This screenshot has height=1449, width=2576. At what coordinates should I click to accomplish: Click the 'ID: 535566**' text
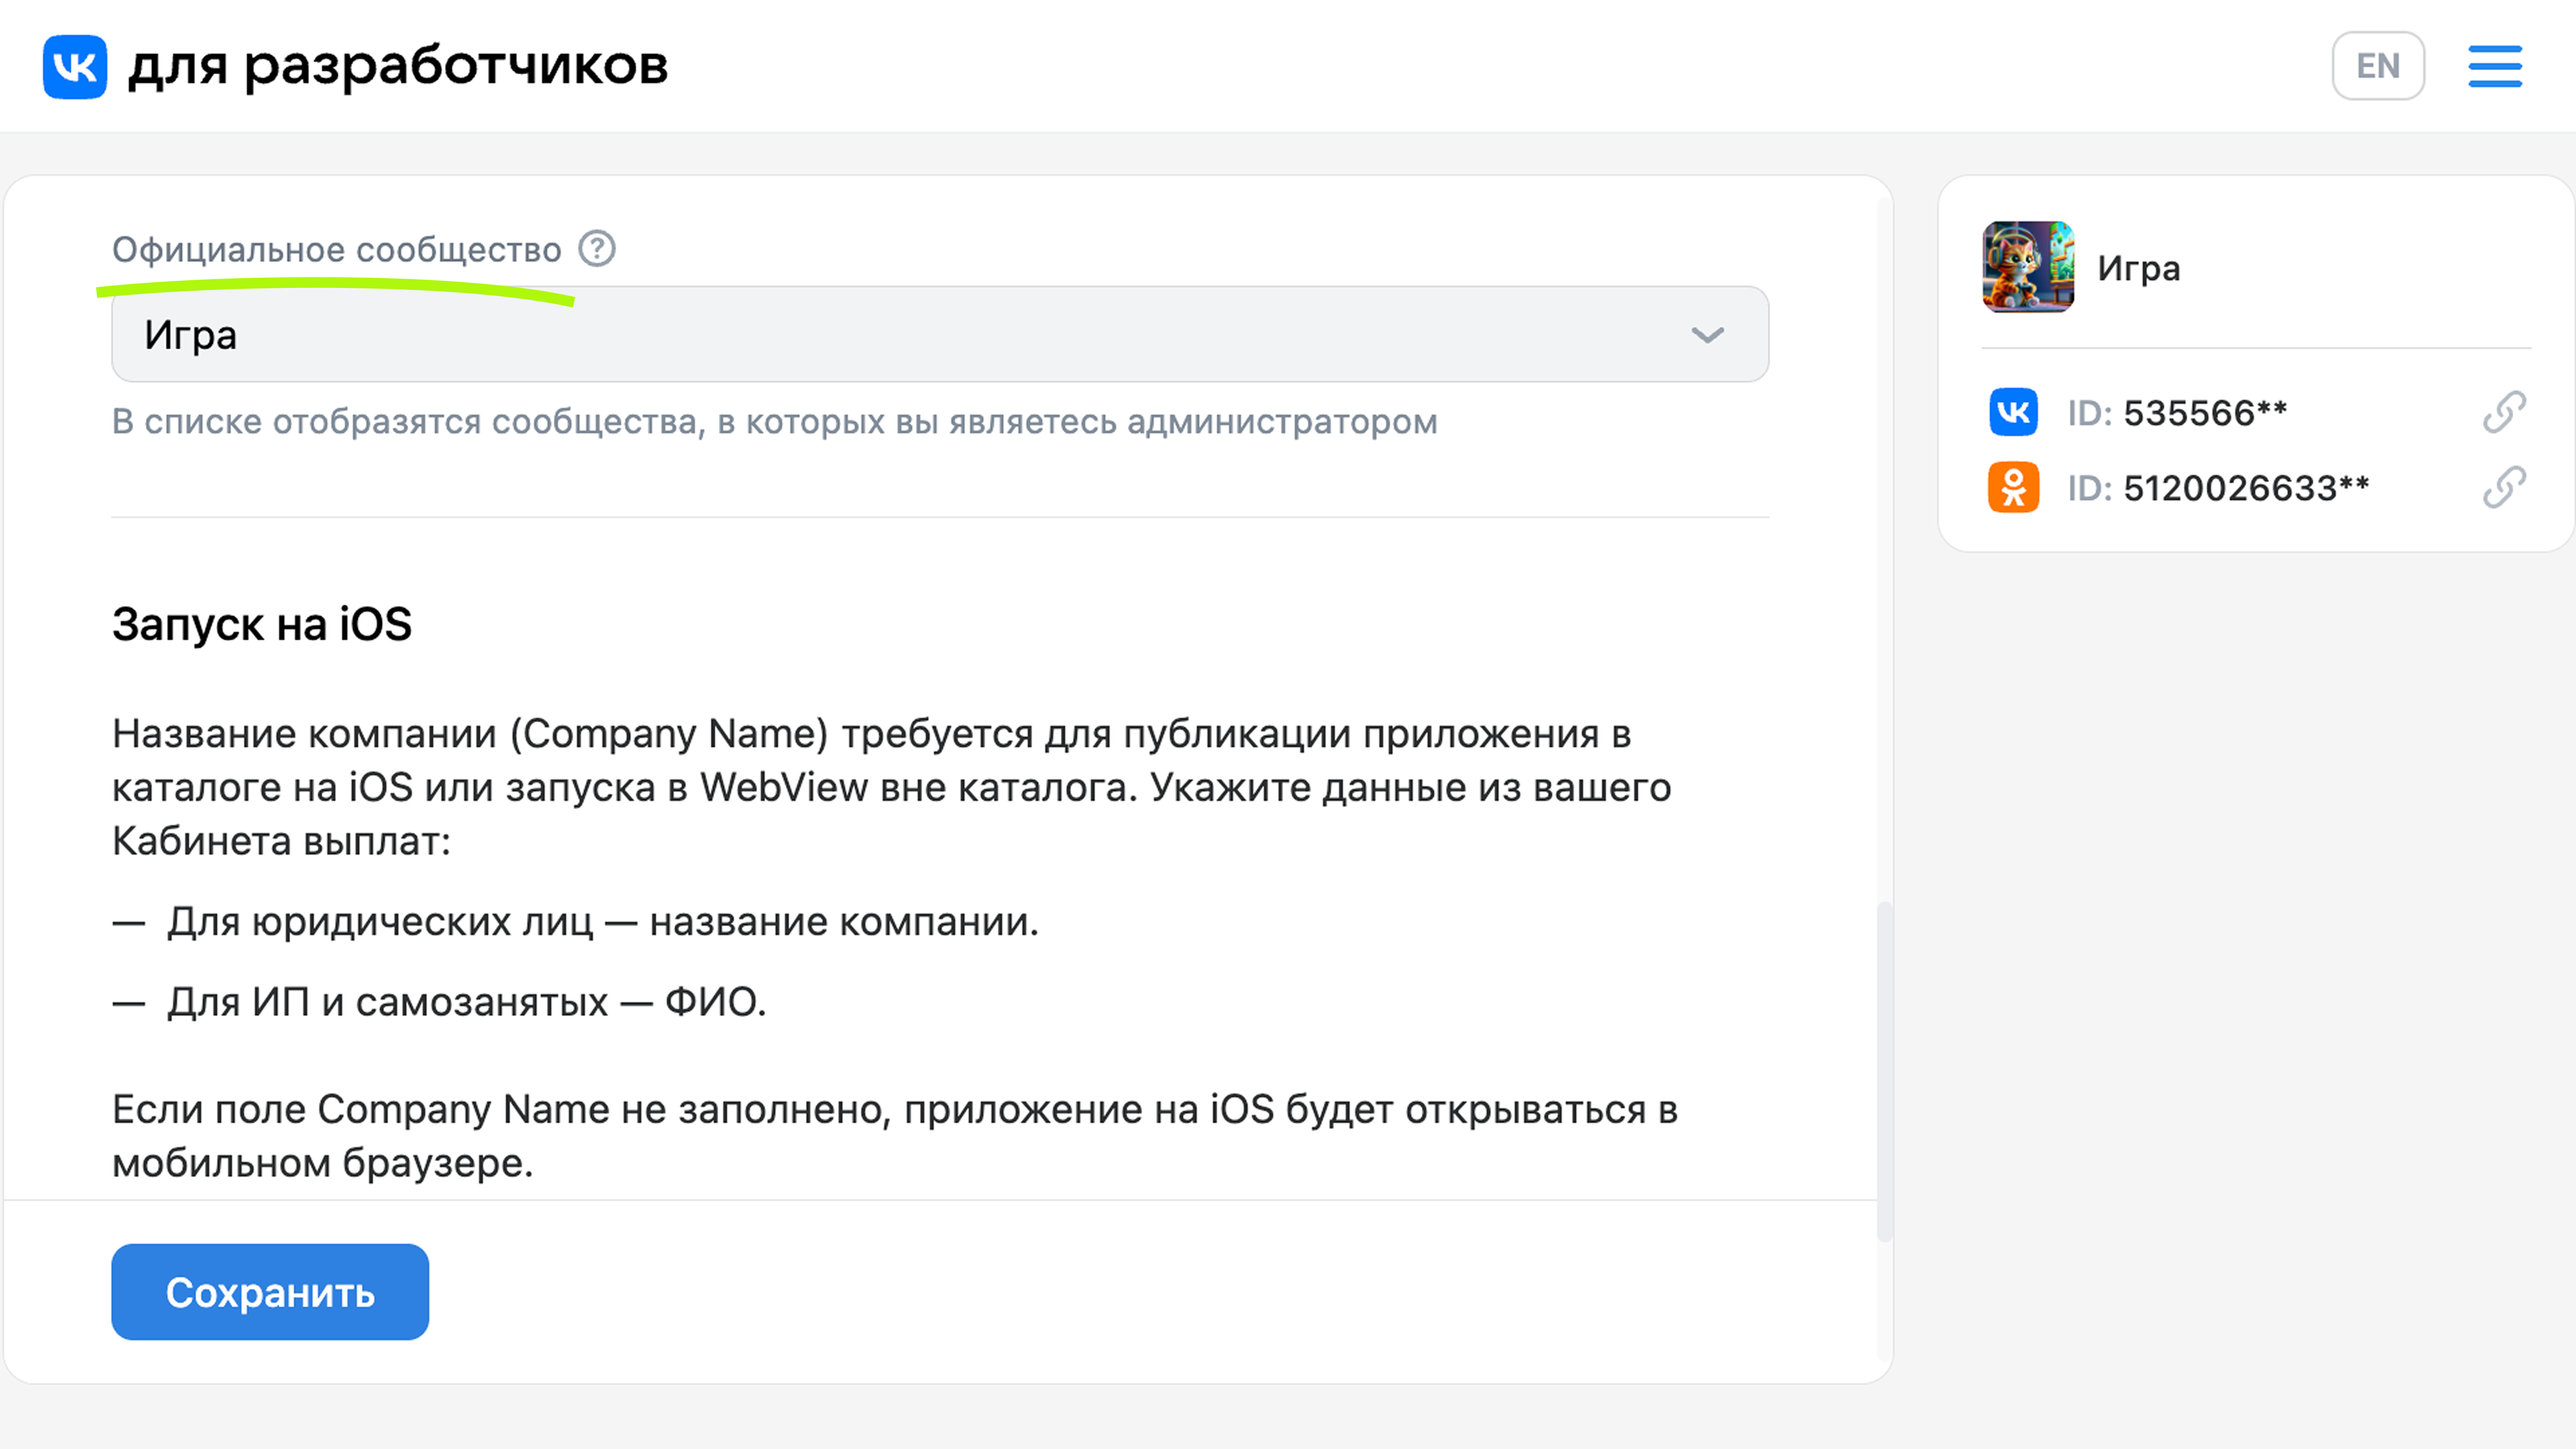click(2177, 412)
